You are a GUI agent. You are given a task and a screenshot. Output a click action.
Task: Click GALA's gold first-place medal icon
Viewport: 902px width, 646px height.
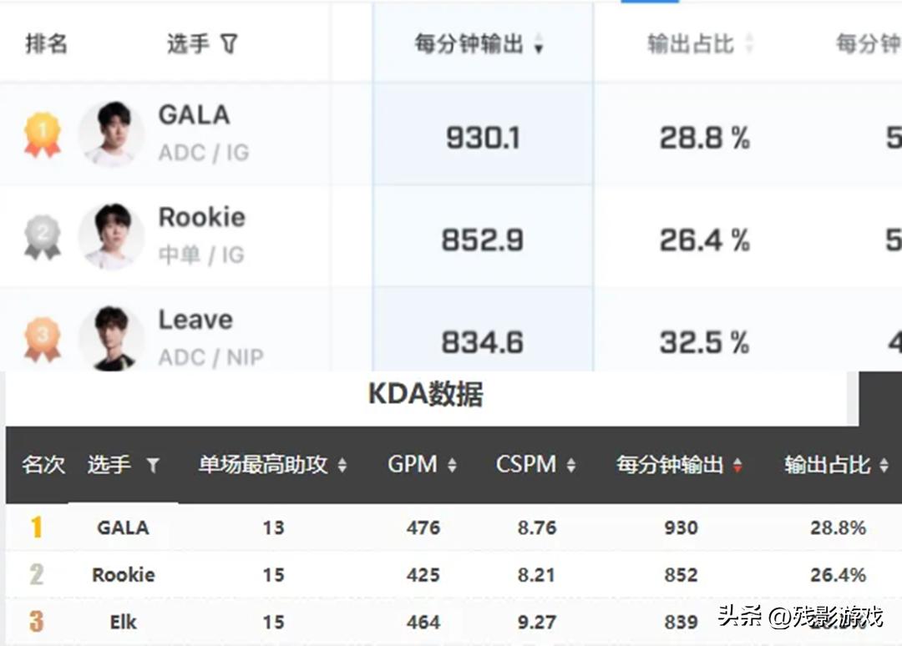43,135
